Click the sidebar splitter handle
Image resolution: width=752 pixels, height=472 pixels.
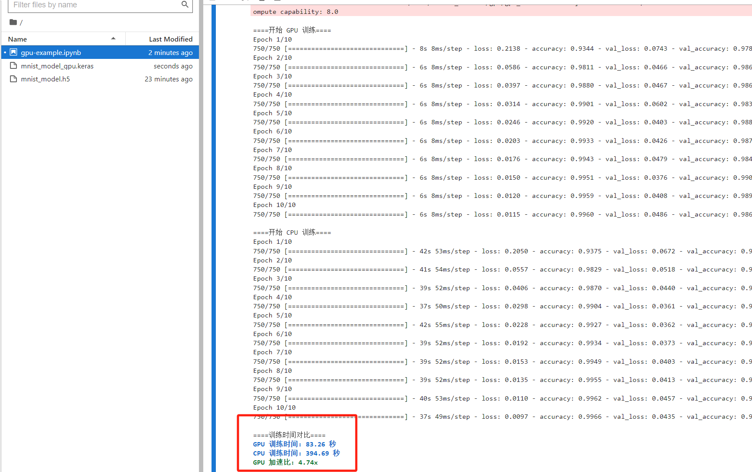pos(201,236)
